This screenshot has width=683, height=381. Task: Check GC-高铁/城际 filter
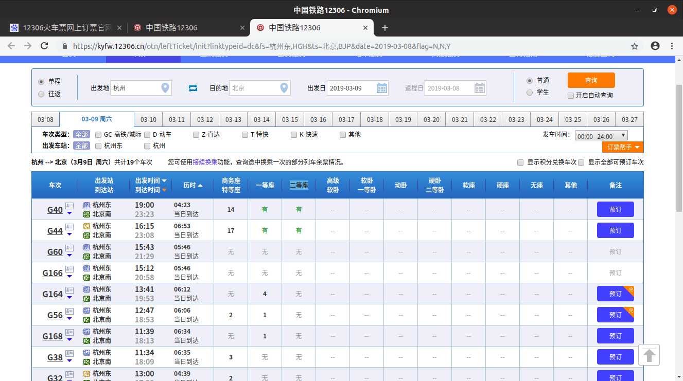pyautogui.click(x=99, y=135)
